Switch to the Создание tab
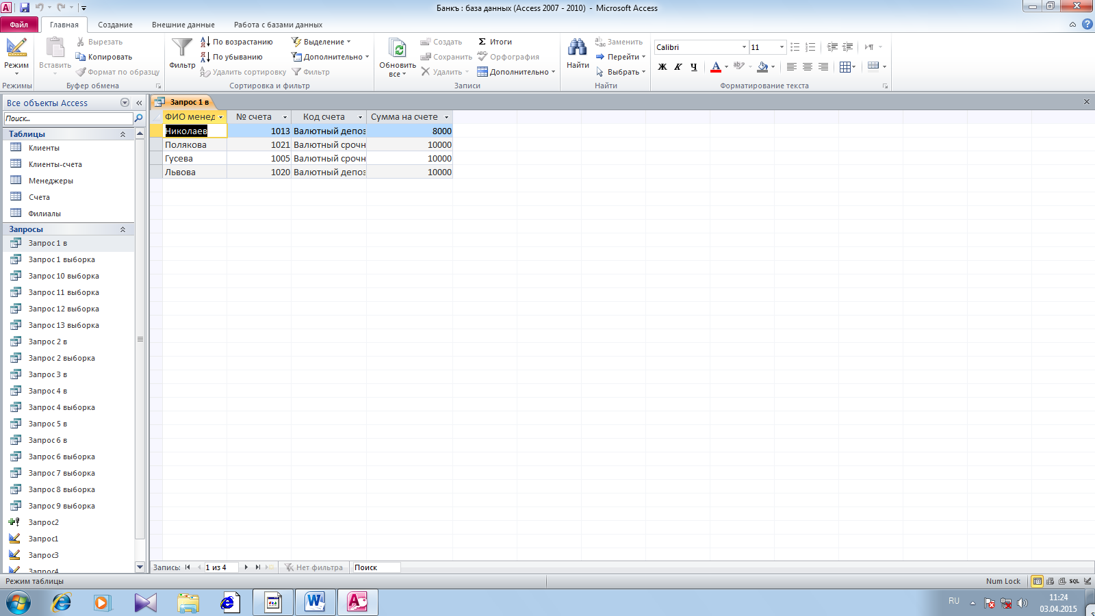 pyautogui.click(x=115, y=25)
